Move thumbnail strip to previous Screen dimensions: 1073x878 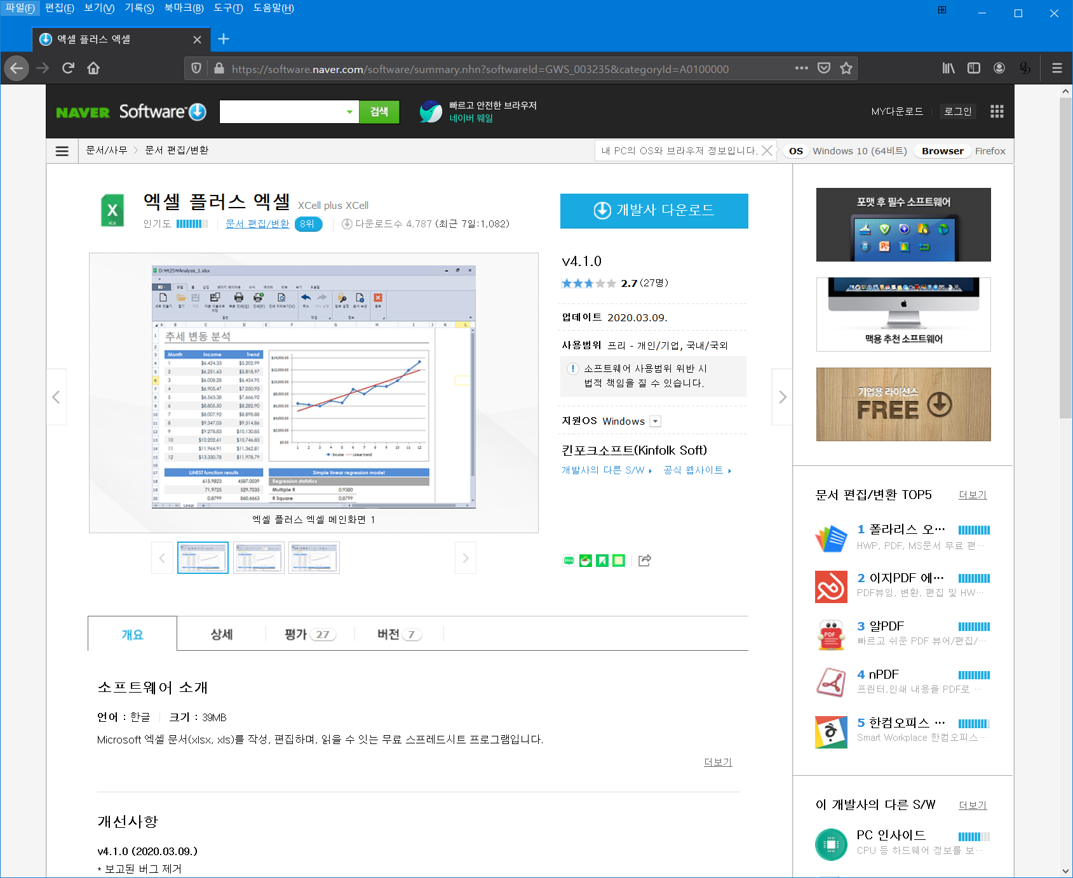tap(162, 558)
